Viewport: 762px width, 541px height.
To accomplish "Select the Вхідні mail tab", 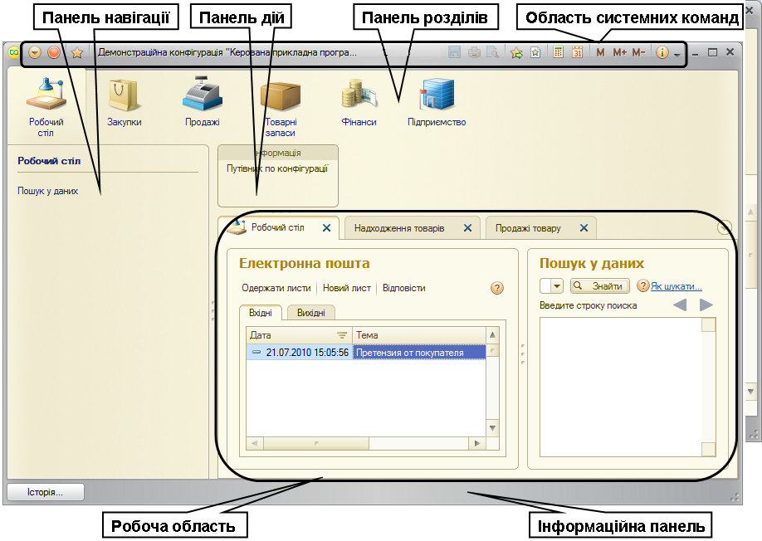I will 261,313.
